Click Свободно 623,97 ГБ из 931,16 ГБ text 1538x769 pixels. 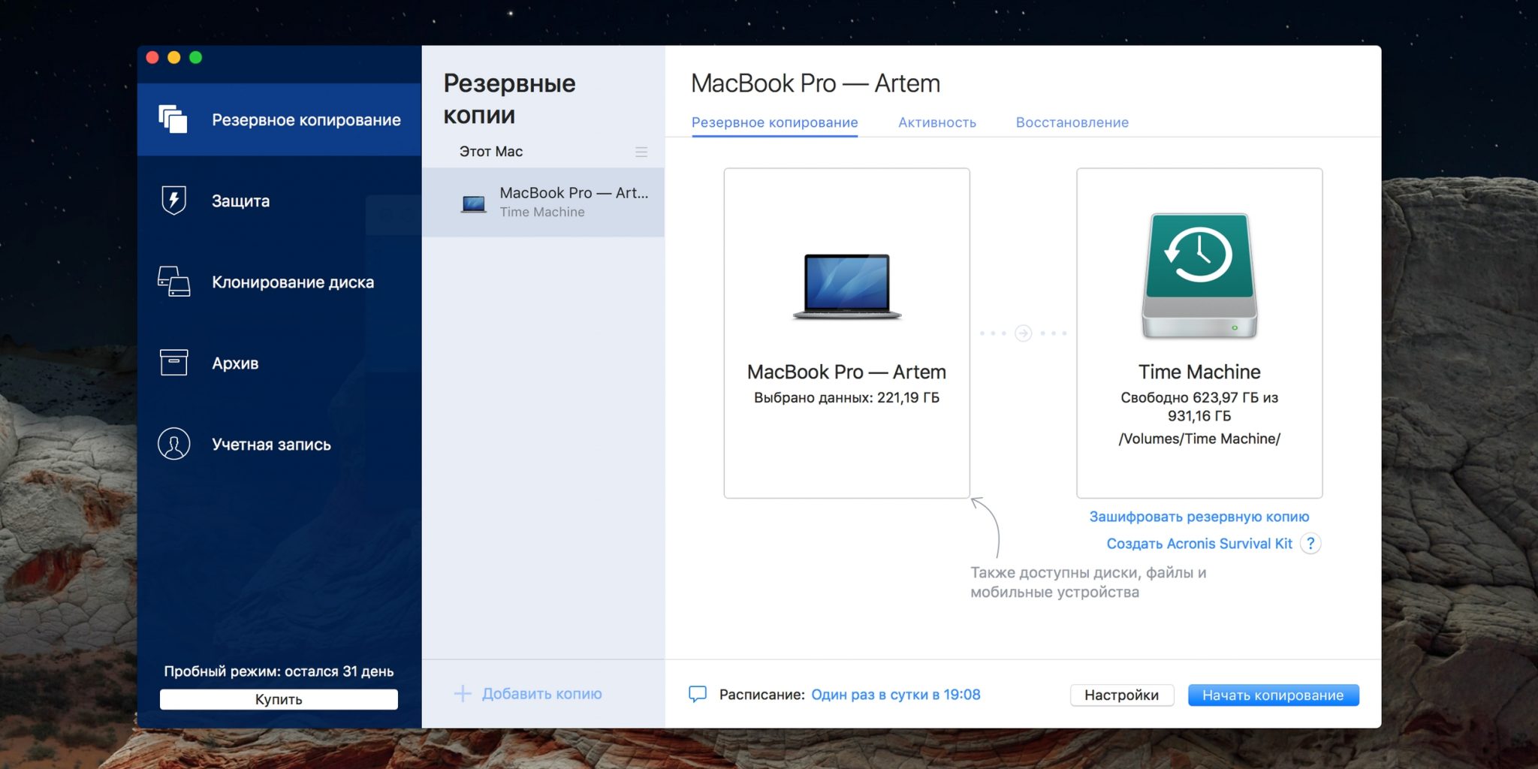click(x=1199, y=407)
